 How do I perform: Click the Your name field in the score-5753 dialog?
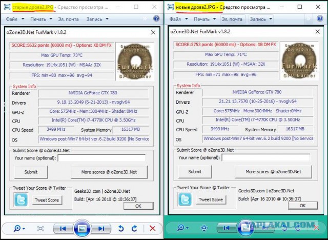point(265,157)
